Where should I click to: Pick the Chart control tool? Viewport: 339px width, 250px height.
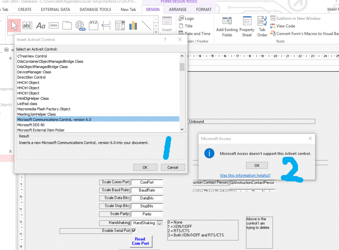pyautogui.click(x=133, y=25)
